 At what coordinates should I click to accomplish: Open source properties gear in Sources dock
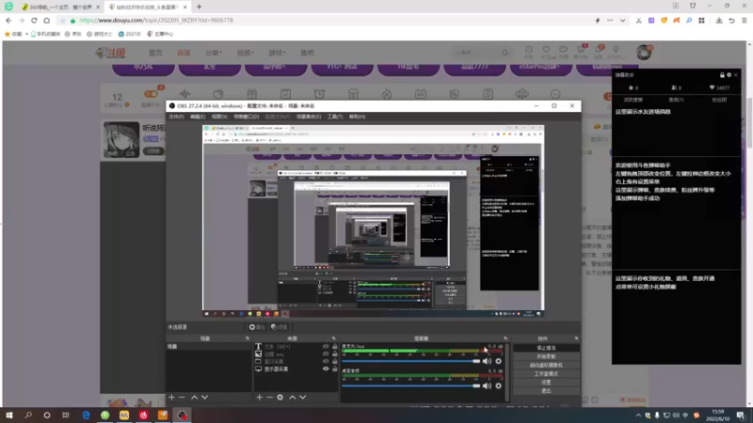[x=280, y=397]
